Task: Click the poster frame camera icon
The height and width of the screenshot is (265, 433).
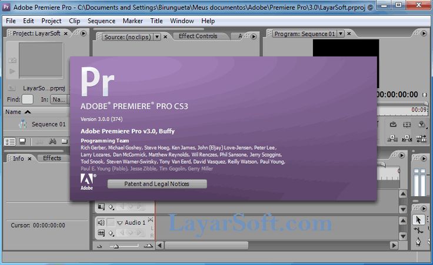Action: pyautogui.click(x=12, y=61)
